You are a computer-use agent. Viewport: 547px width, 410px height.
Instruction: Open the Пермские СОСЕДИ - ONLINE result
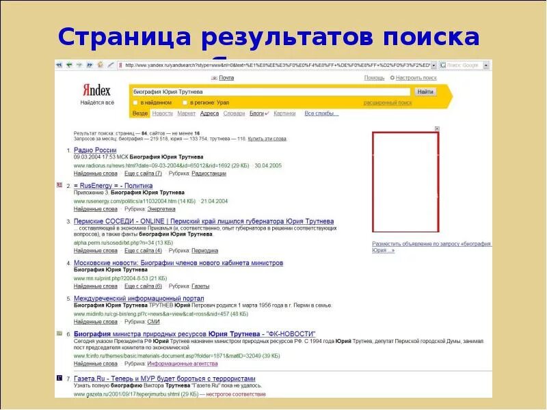tap(204, 221)
